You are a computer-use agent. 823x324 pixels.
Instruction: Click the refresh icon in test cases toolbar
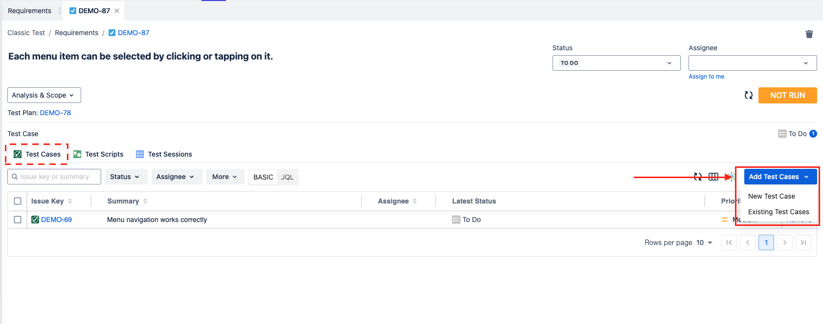(698, 177)
